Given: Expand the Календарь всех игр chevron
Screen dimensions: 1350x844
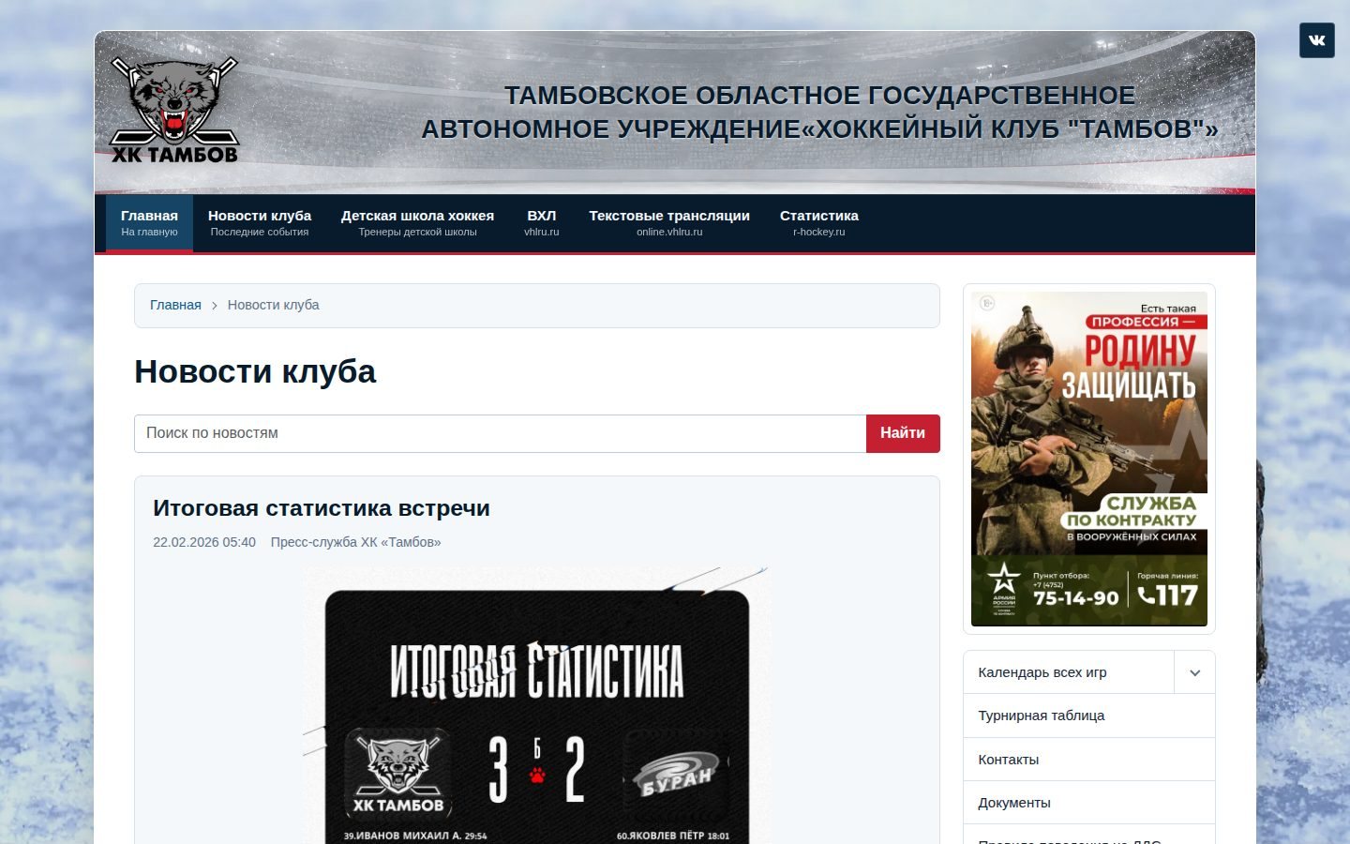Looking at the screenshot, I should coord(1194,672).
